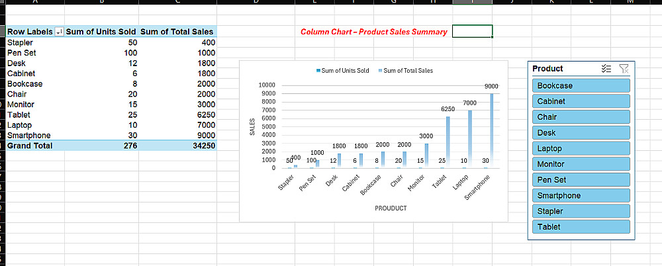
Task: Select Cabinet in the Product slicer
Action: 581,101
